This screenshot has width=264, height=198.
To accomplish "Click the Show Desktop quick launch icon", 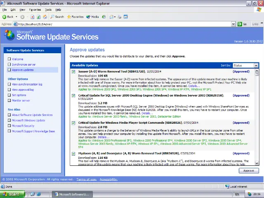I will pos(33,194).
